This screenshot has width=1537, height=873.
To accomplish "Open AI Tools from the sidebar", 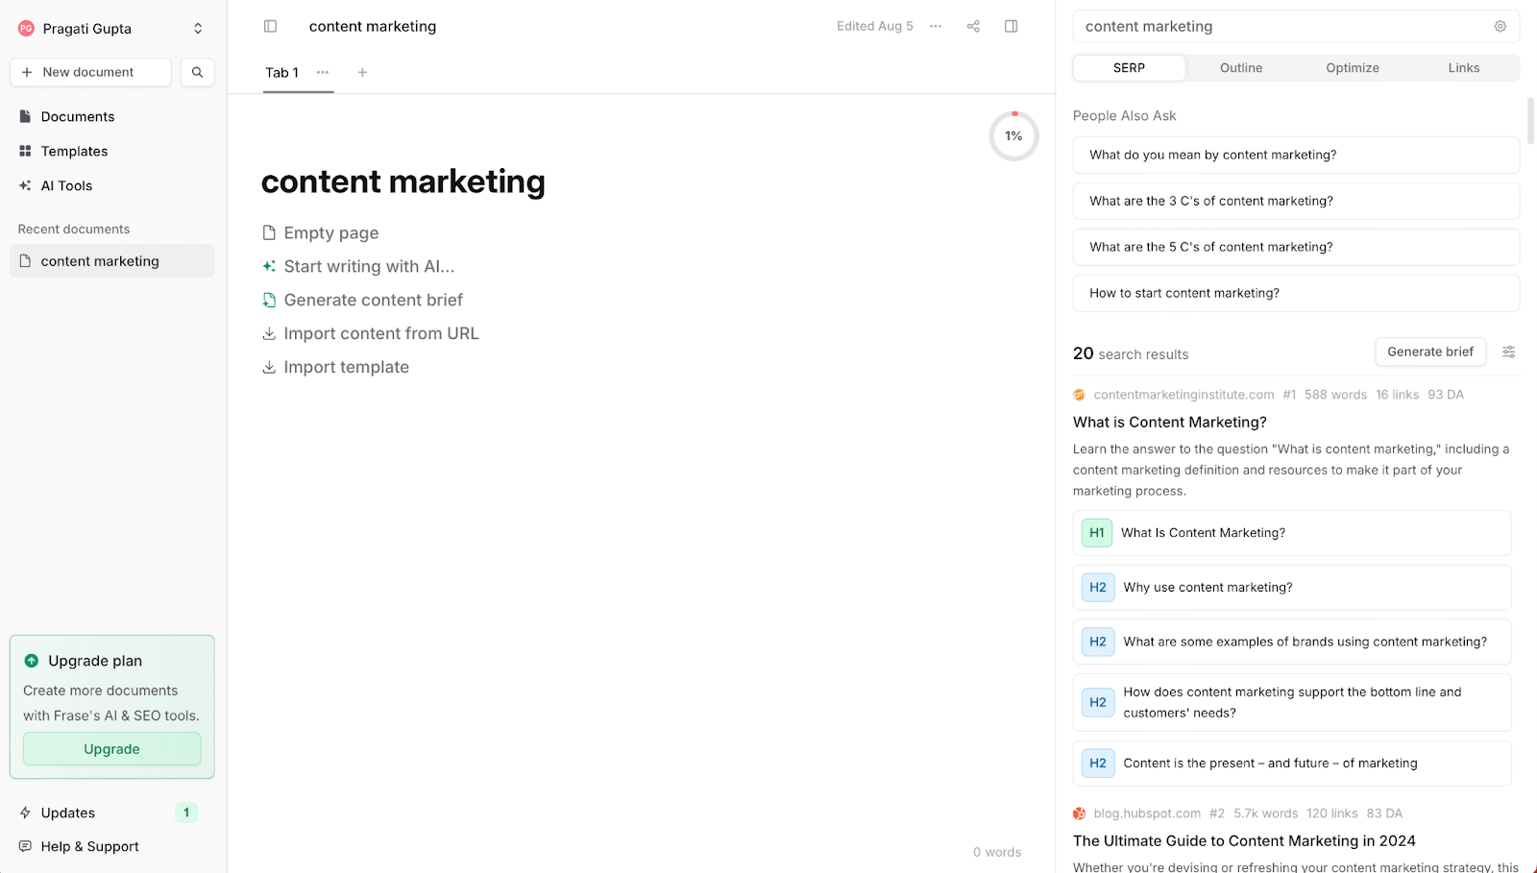I will click(x=66, y=185).
